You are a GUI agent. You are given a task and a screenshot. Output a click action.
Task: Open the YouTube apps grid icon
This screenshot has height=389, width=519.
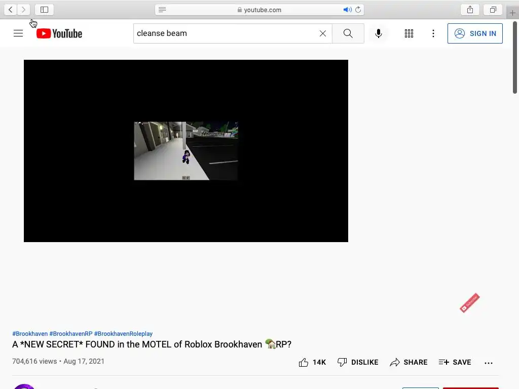(x=409, y=33)
